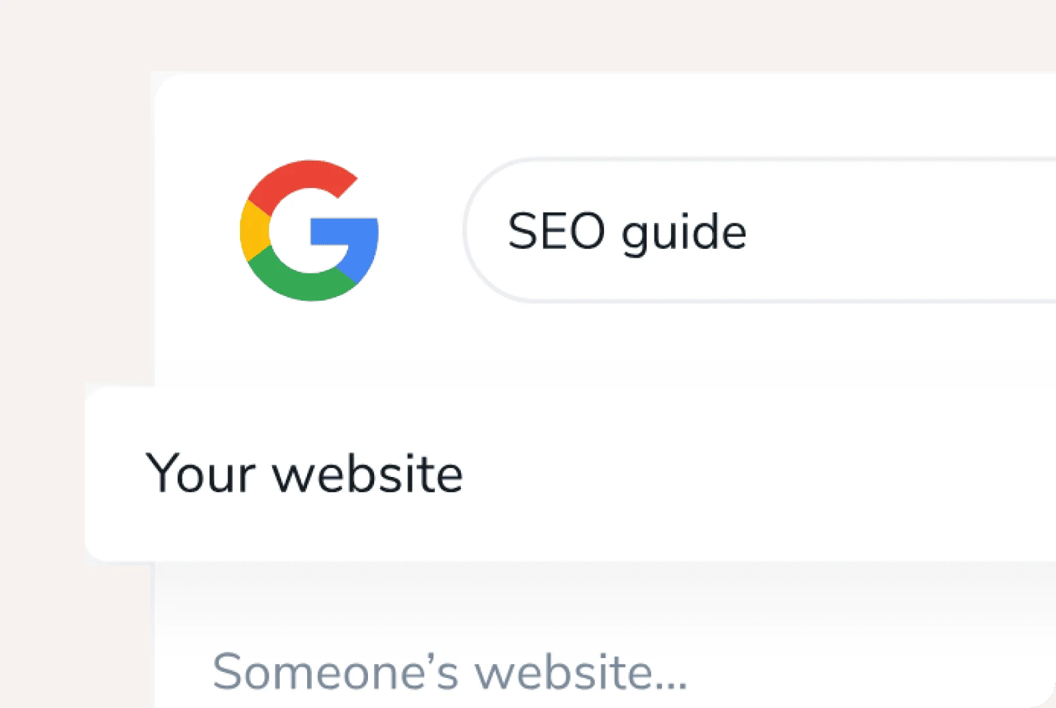1056x708 pixels.
Task: Click the beige background outside the panel
Action: coord(68,205)
